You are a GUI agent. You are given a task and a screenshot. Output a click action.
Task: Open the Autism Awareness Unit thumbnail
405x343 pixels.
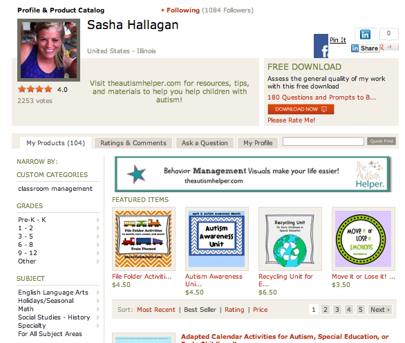coord(217,239)
